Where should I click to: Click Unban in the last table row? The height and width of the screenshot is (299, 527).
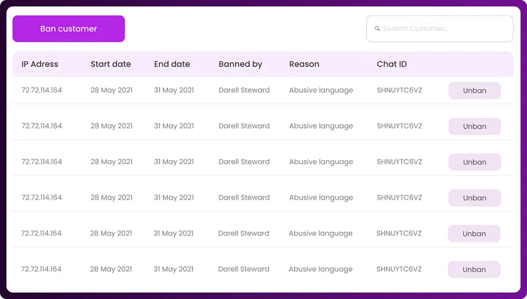click(474, 269)
